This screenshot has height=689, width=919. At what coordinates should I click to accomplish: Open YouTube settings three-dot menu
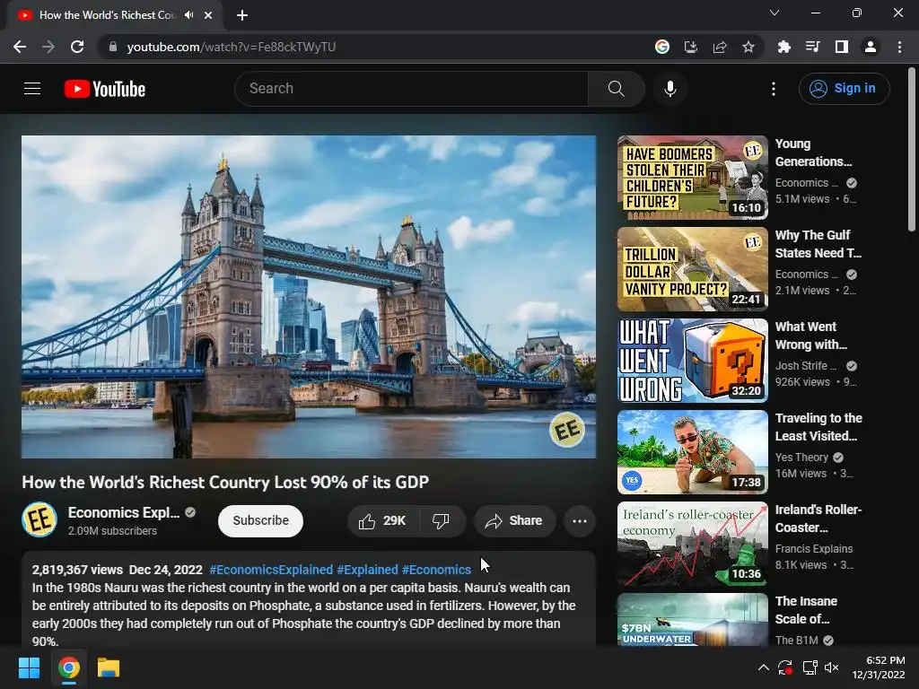coord(774,89)
